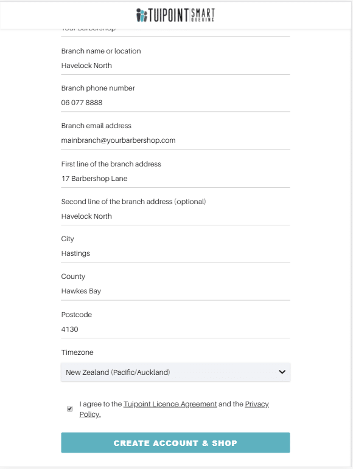Toggle the licence agreement checkbox
Screen dimensions: 353x469
pyautogui.click(x=70, y=409)
